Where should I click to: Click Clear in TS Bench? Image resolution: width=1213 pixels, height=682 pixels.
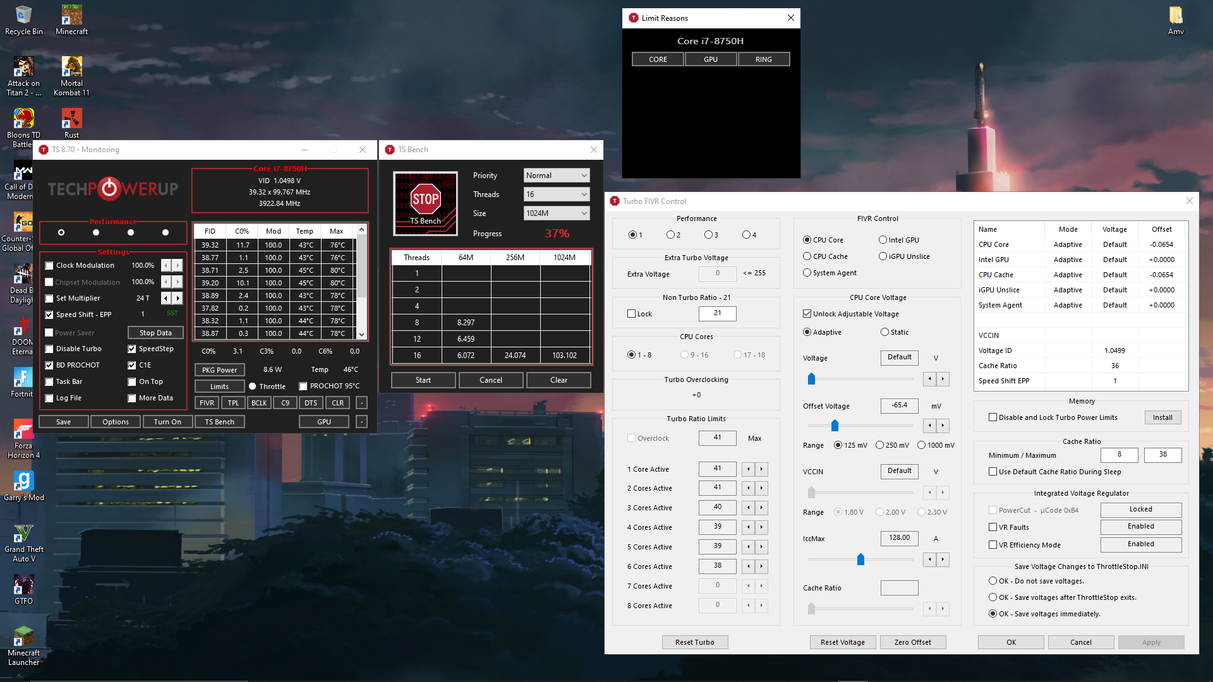558,380
